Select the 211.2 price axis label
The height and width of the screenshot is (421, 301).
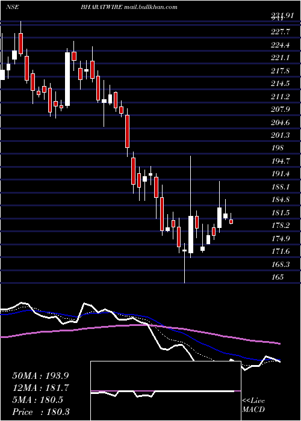281,97
